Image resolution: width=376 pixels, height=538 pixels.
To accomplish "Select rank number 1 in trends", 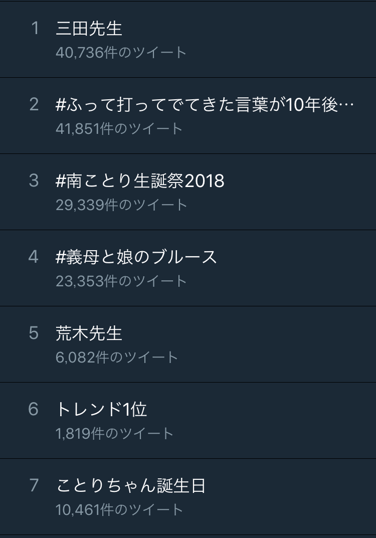I will tap(34, 29).
